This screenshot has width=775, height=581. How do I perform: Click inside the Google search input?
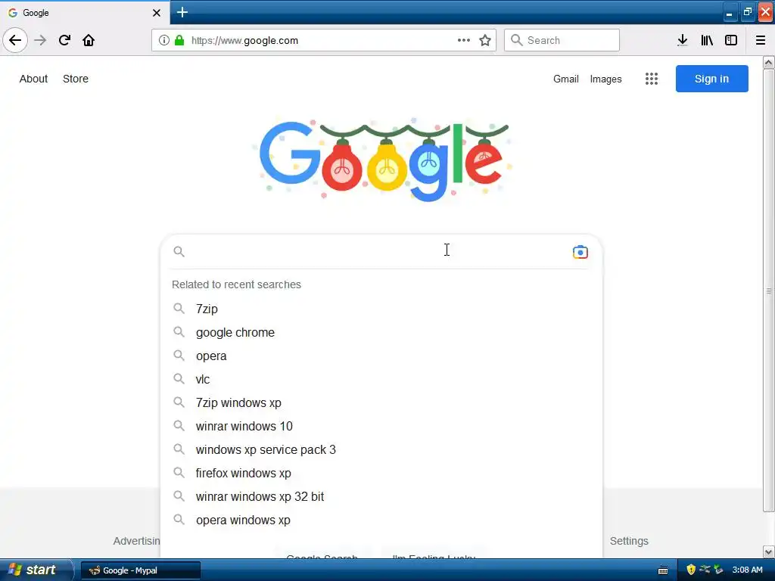tap(378, 252)
